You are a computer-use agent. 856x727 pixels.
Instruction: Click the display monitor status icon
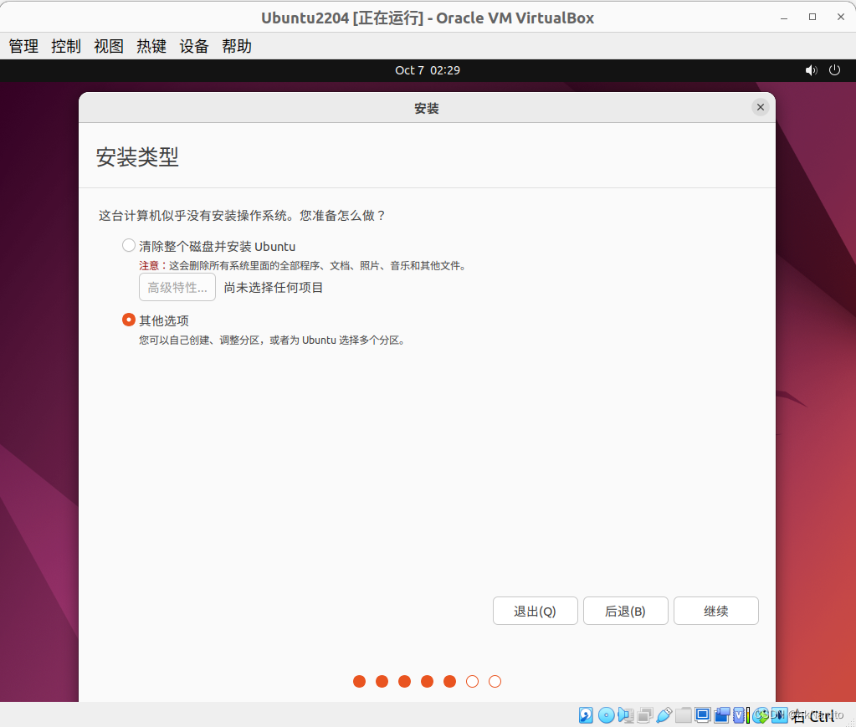click(x=703, y=715)
